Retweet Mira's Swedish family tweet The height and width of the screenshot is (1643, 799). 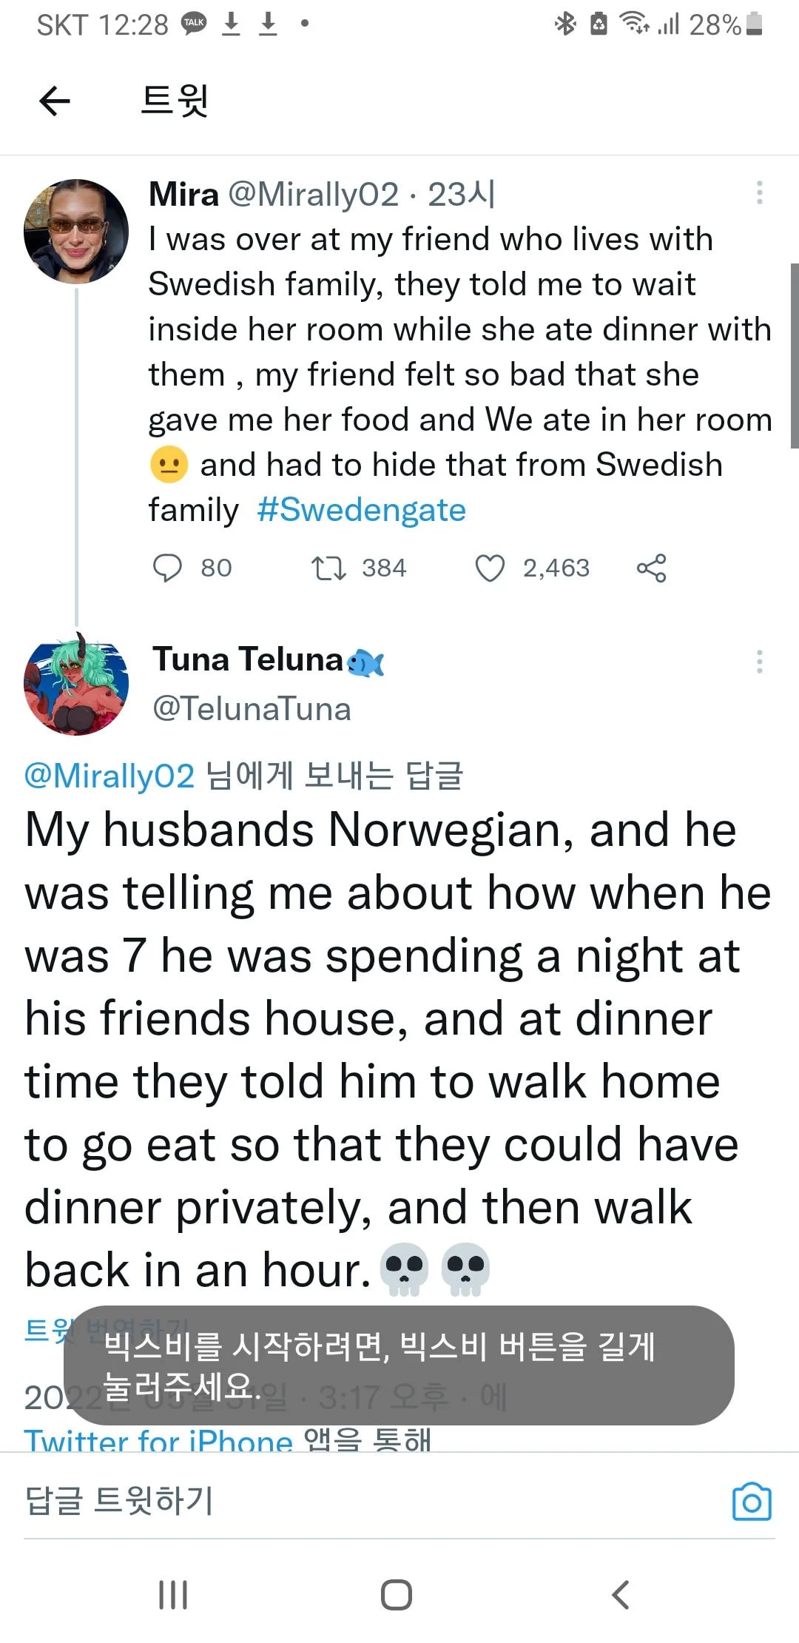click(328, 568)
